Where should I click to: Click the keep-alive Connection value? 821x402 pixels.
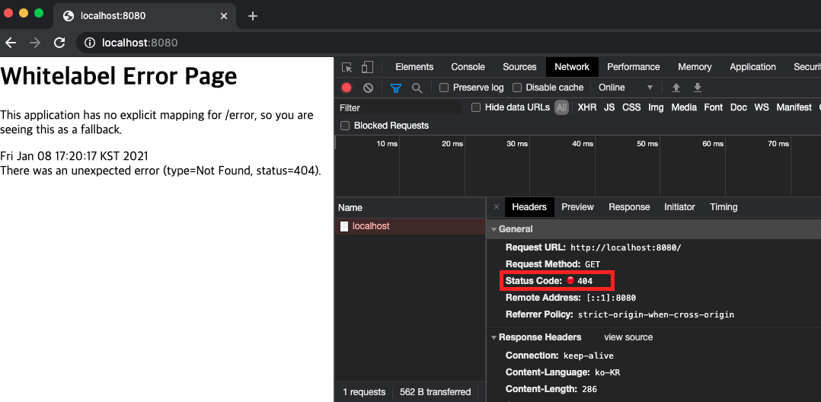pyautogui.click(x=589, y=356)
